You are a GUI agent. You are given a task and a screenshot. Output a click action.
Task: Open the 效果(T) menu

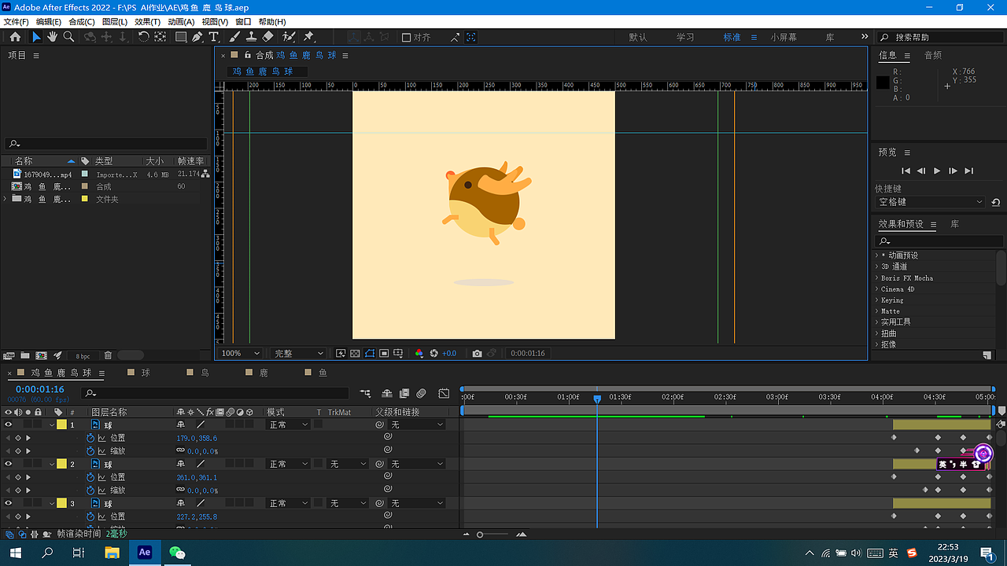pyautogui.click(x=147, y=22)
